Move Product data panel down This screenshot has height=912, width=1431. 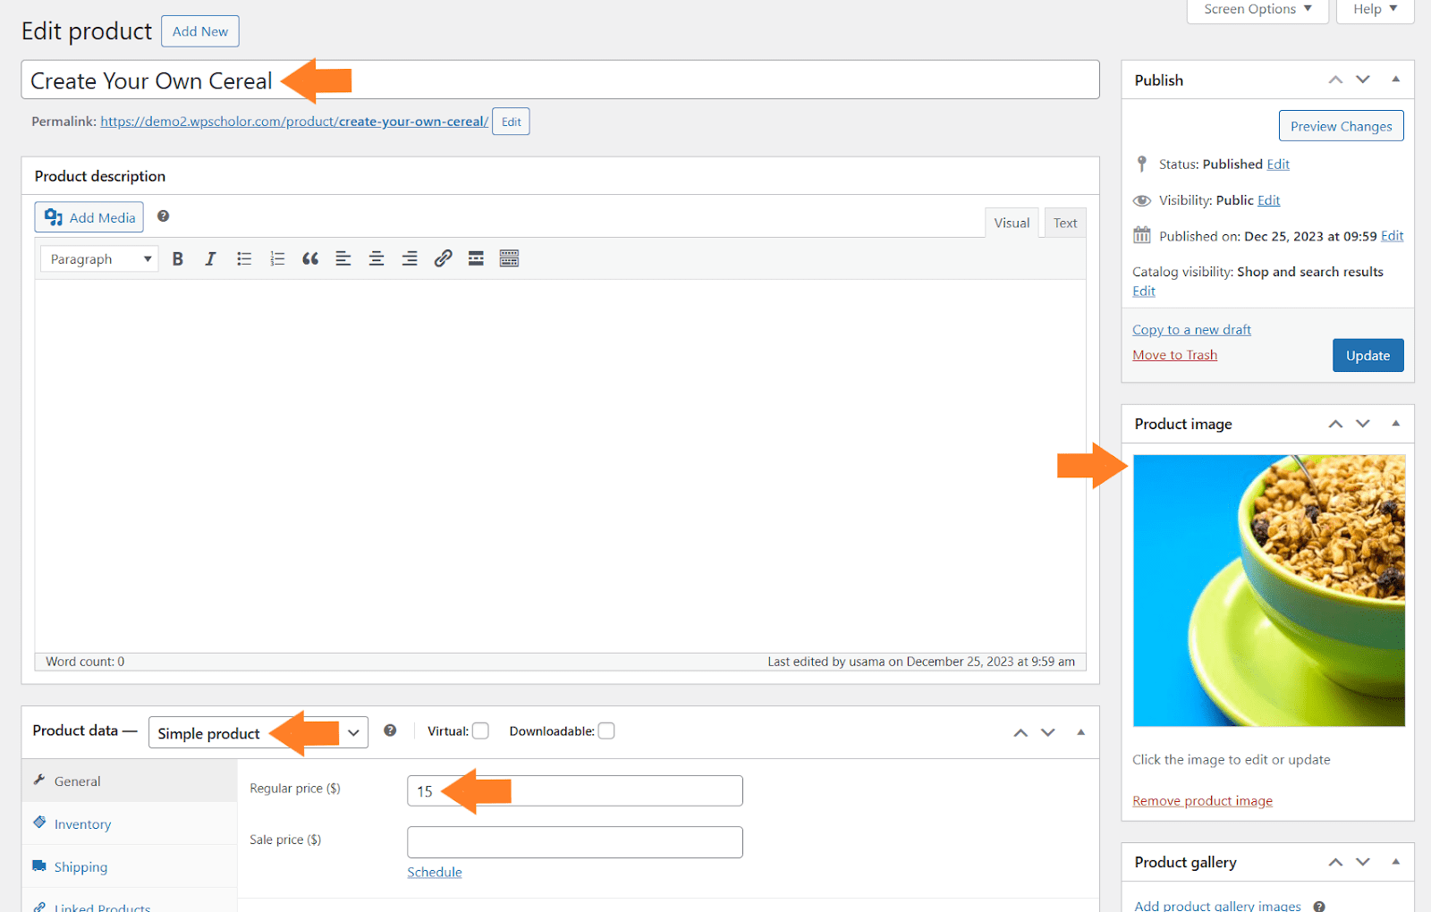point(1048,732)
